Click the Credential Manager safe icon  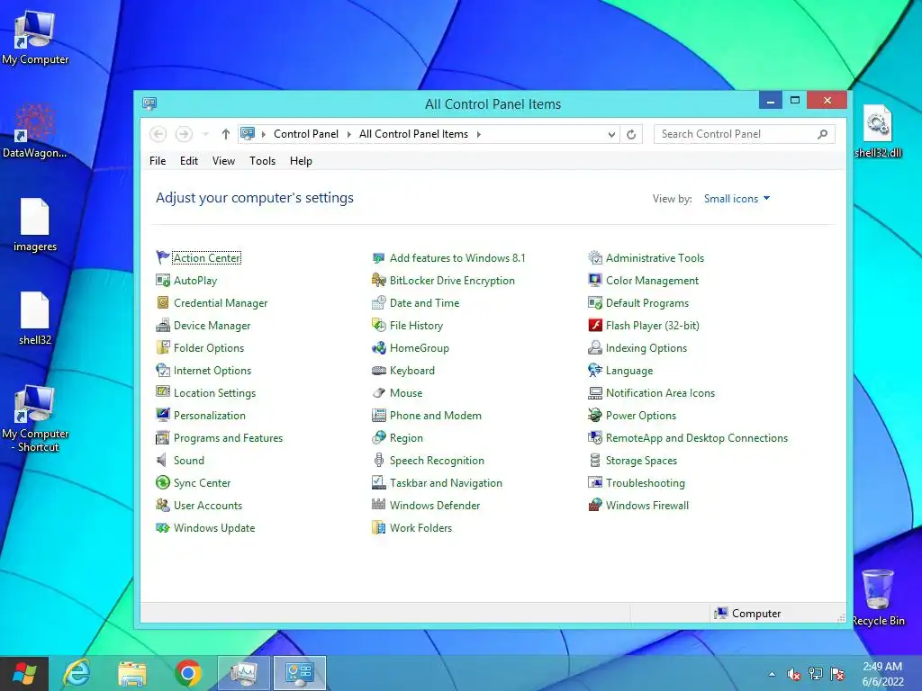[x=163, y=302]
